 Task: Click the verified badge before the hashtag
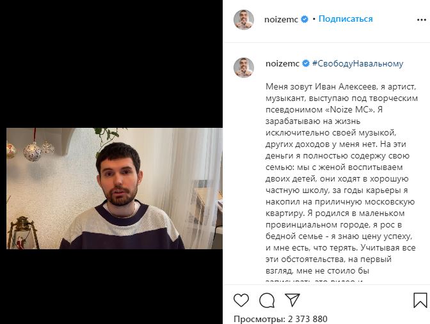[306, 64]
